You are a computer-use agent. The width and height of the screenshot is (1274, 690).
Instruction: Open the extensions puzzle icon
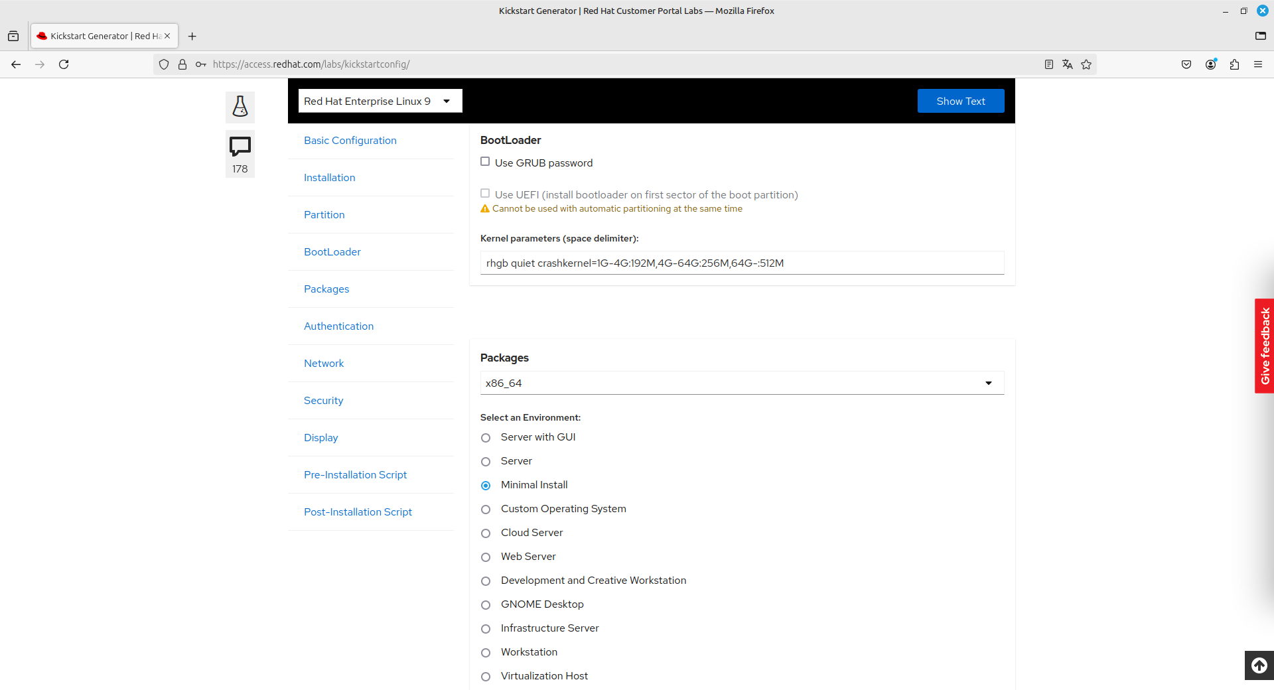coord(1234,64)
